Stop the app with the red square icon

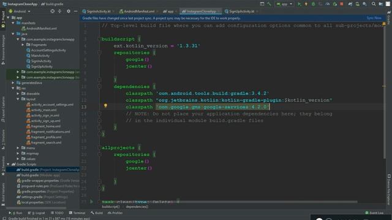(x=342, y=4)
